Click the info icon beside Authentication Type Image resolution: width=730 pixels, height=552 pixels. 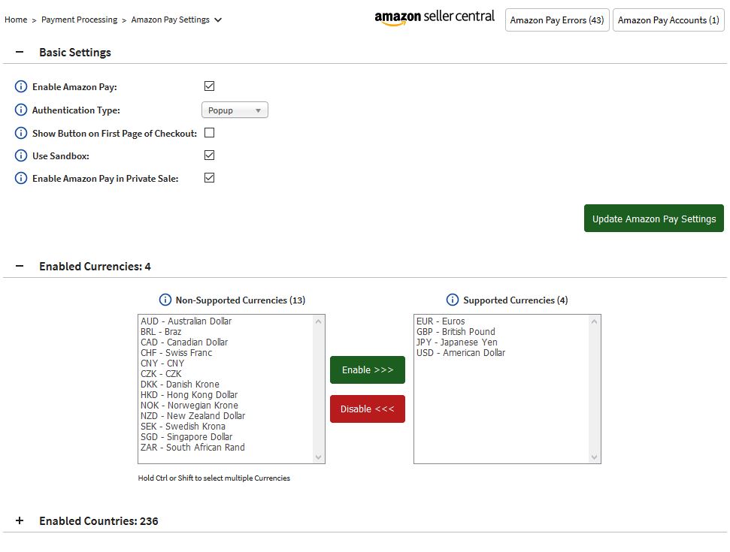pos(20,110)
